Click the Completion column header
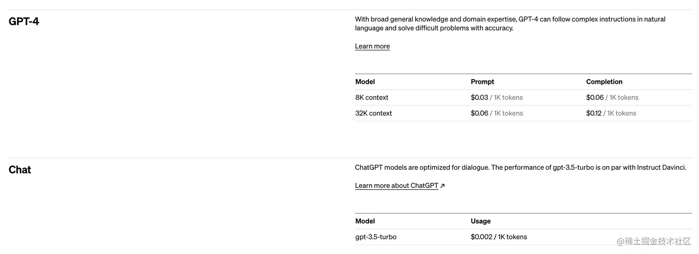 coord(604,82)
